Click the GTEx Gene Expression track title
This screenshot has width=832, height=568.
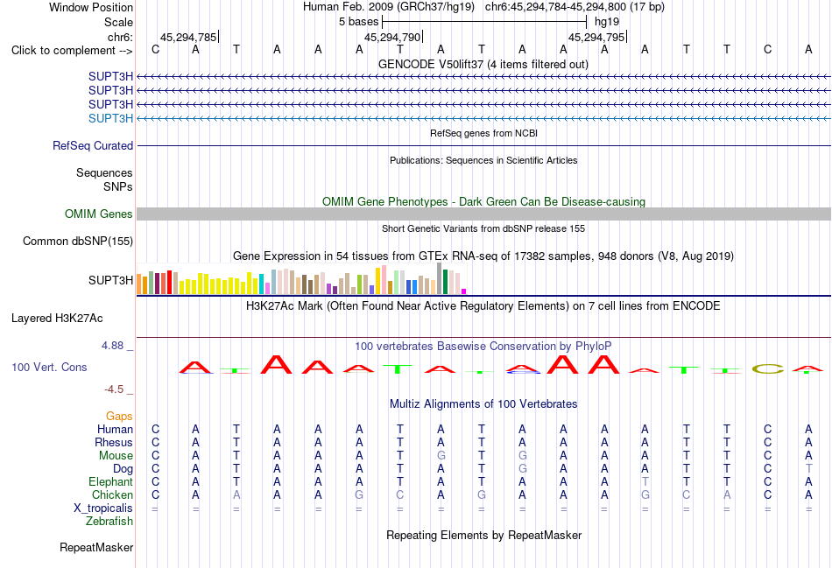pos(483,256)
